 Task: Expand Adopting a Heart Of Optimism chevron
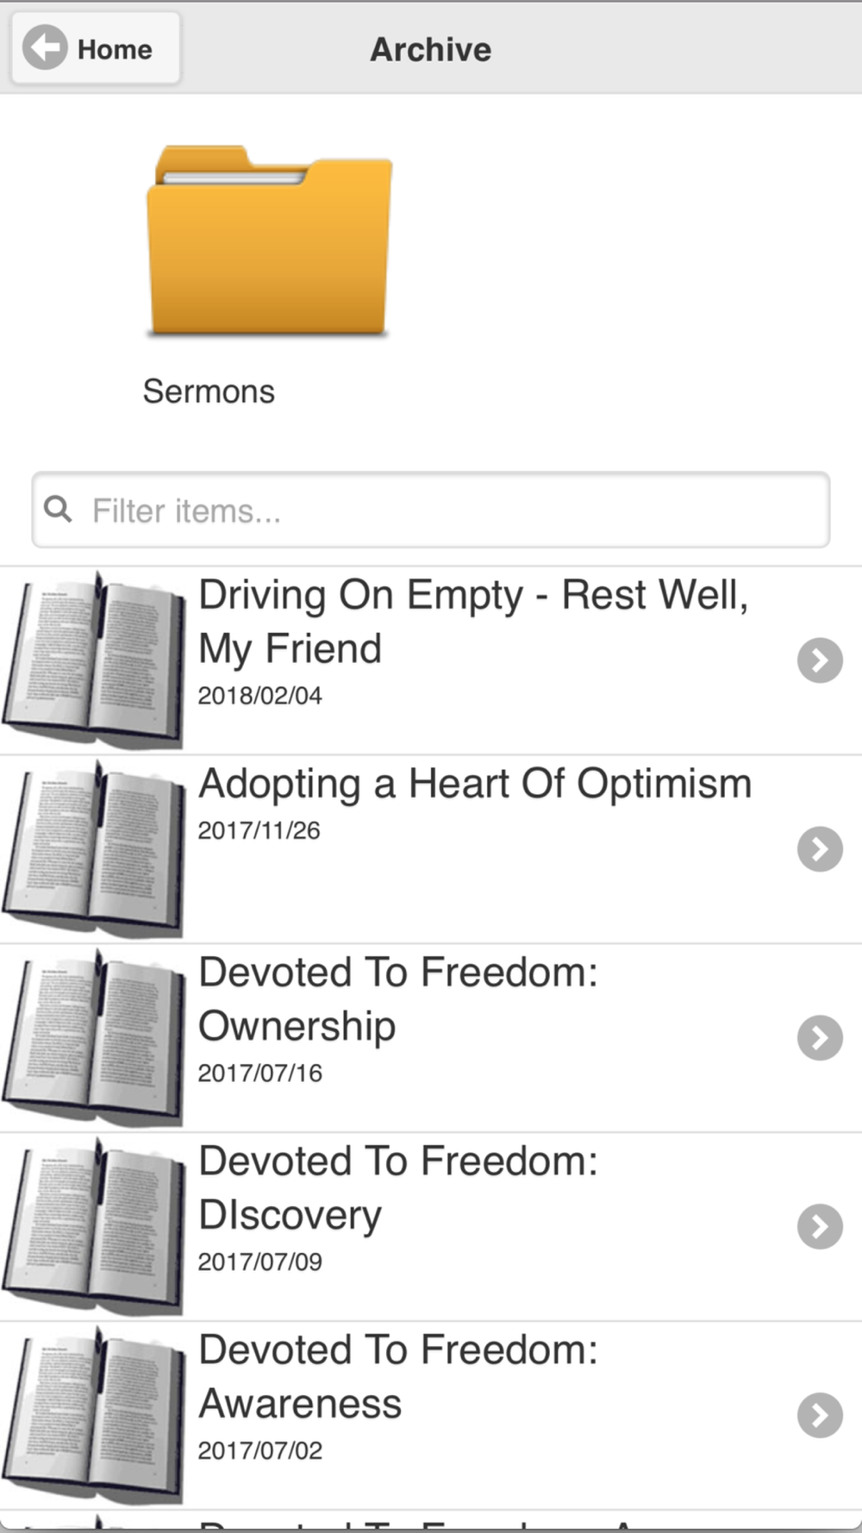[820, 849]
